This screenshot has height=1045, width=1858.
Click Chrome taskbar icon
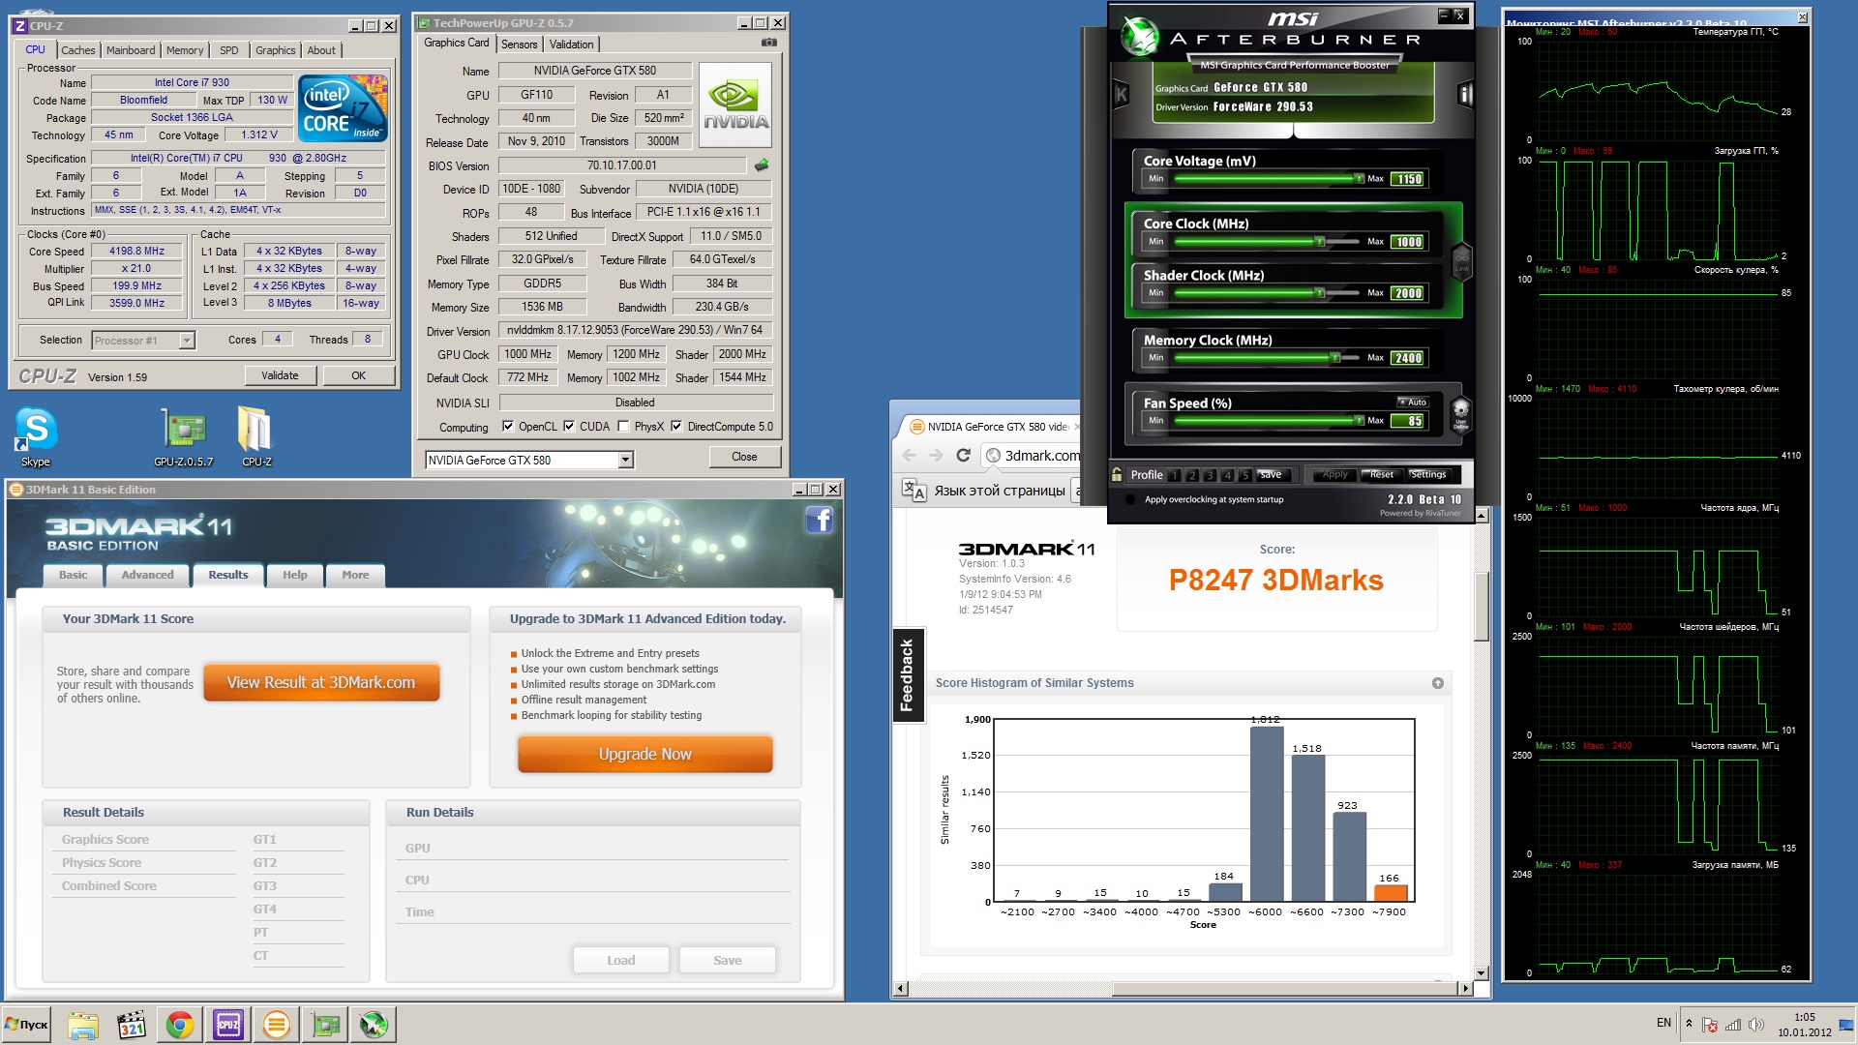tap(180, 1025)
